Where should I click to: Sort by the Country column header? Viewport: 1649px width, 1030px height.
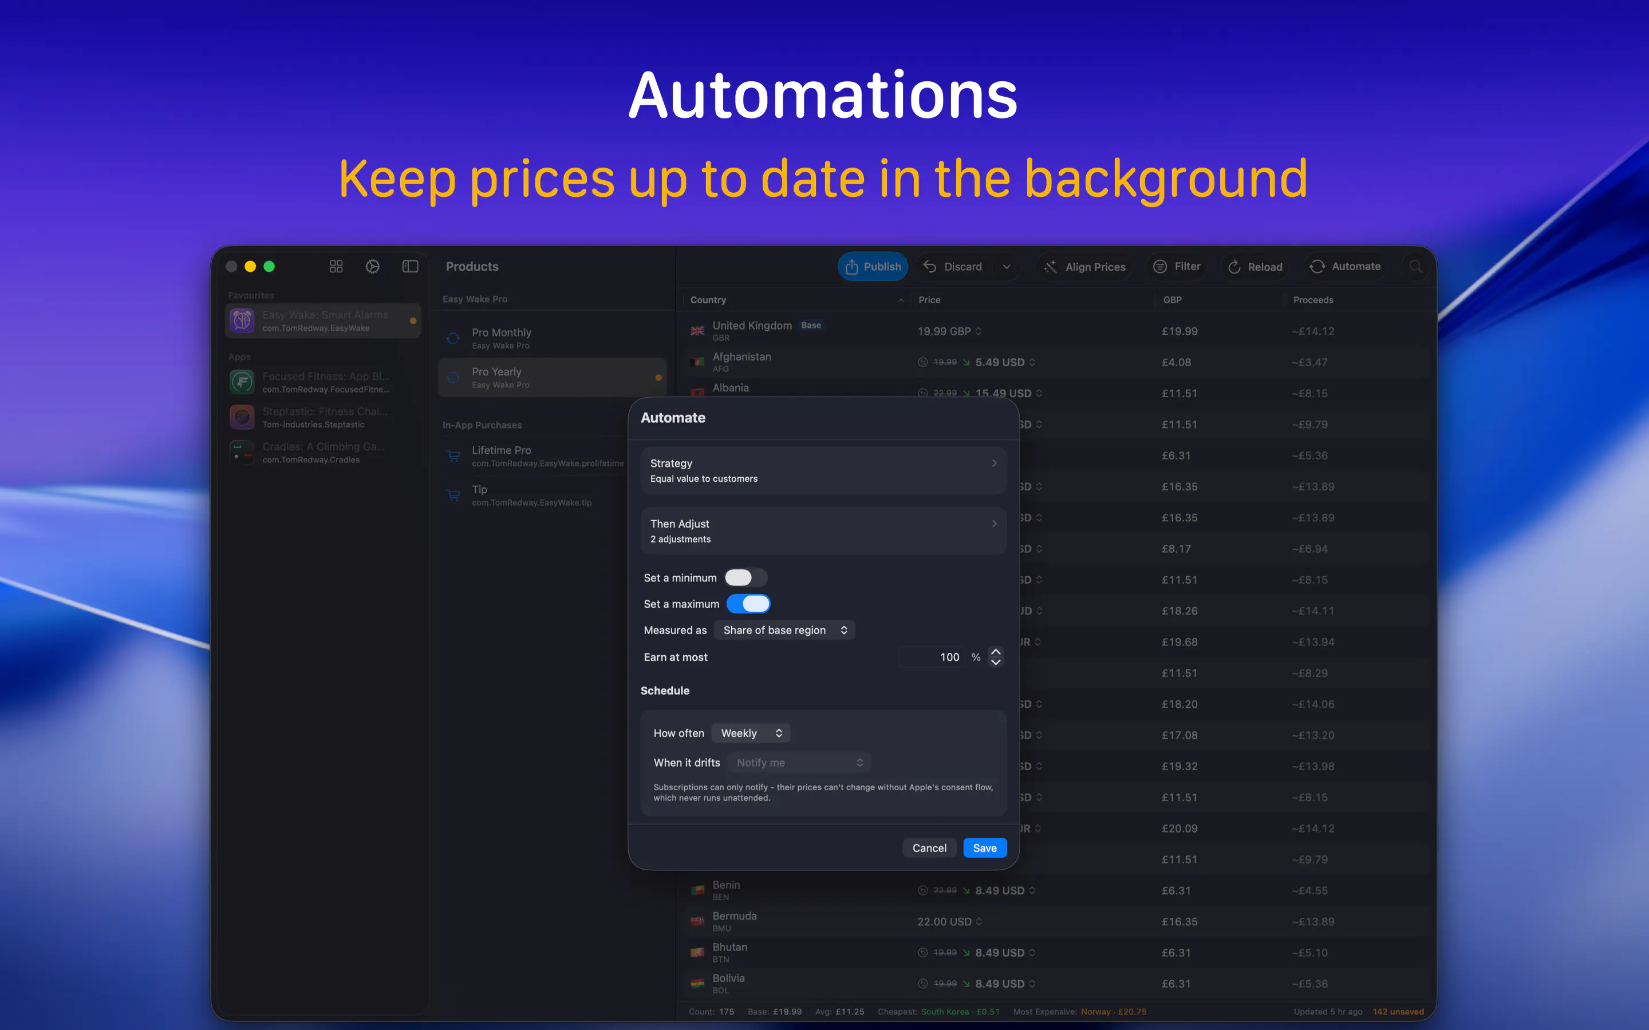pos(796,300)
